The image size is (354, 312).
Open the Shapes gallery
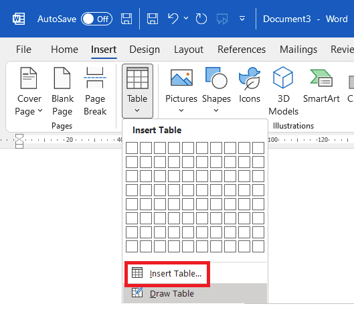[x=216, y=90]
